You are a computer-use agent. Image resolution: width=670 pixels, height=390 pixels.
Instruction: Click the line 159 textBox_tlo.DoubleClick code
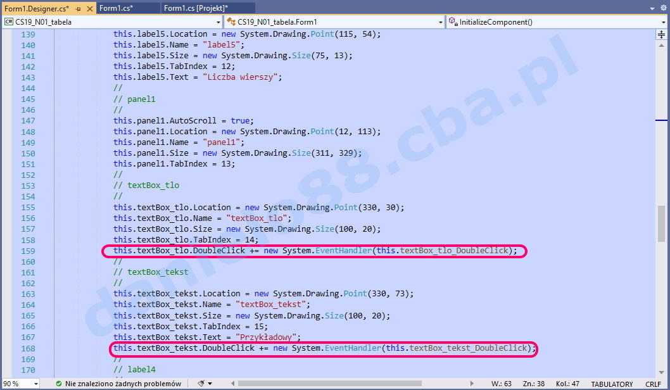point(315,251)
